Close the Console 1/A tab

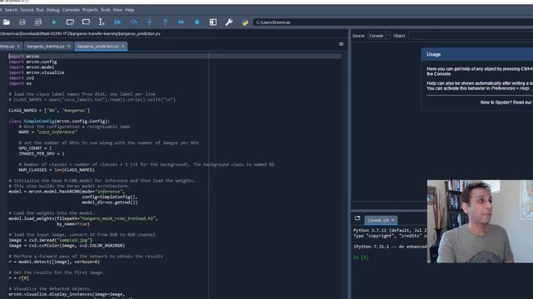[393, 220]
